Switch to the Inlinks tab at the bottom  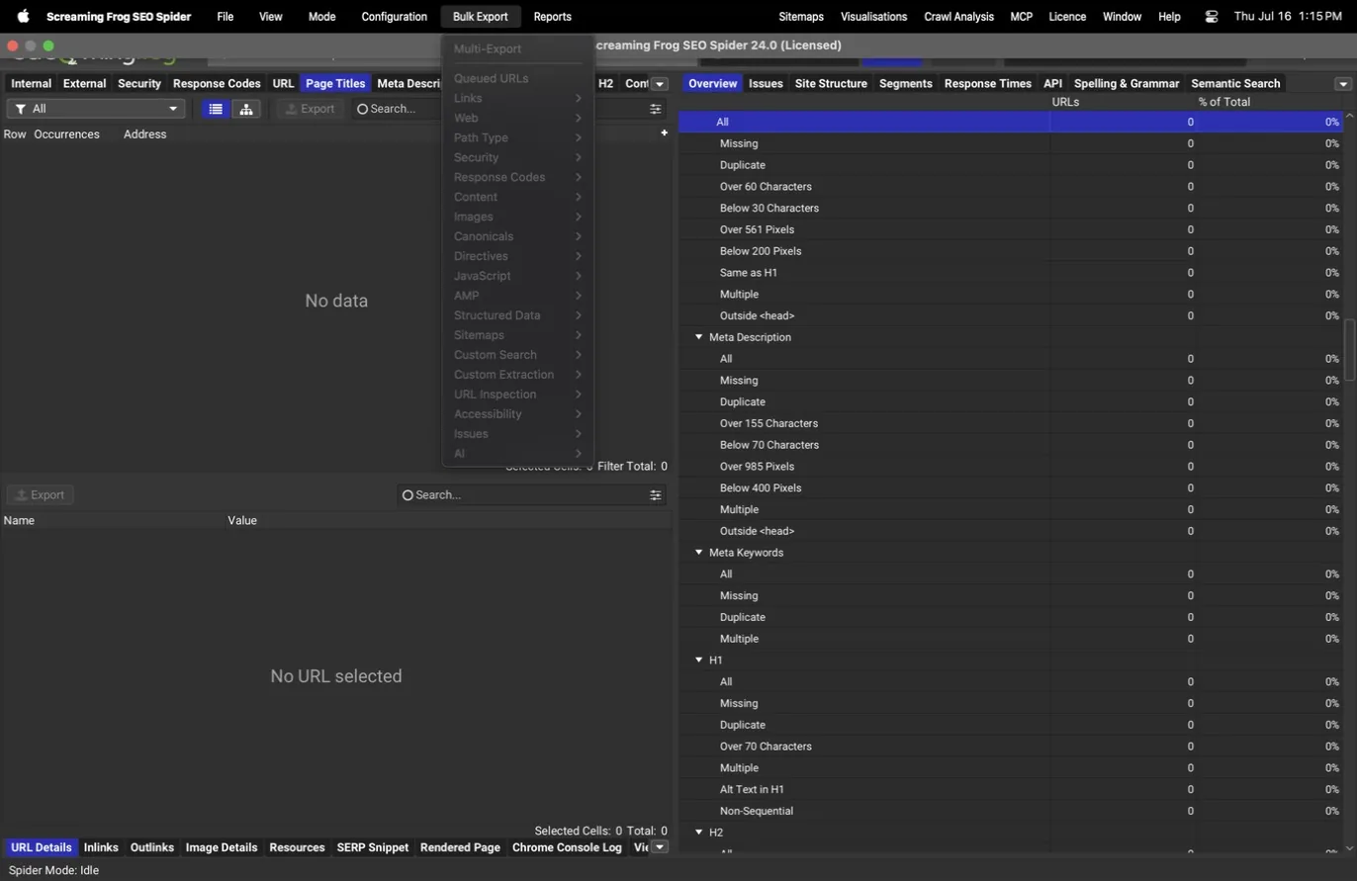[101, 847]
